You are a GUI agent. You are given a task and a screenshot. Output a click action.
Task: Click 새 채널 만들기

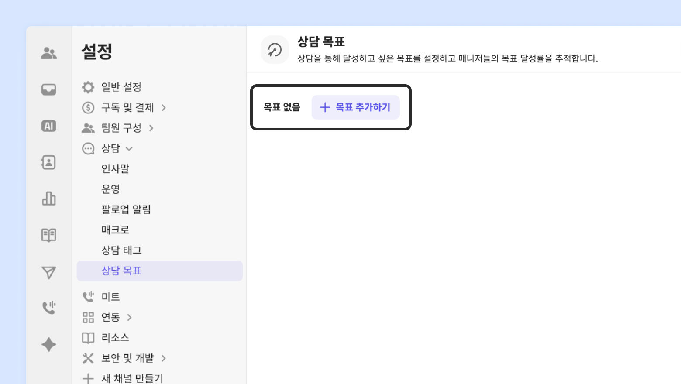pos(132,378)
